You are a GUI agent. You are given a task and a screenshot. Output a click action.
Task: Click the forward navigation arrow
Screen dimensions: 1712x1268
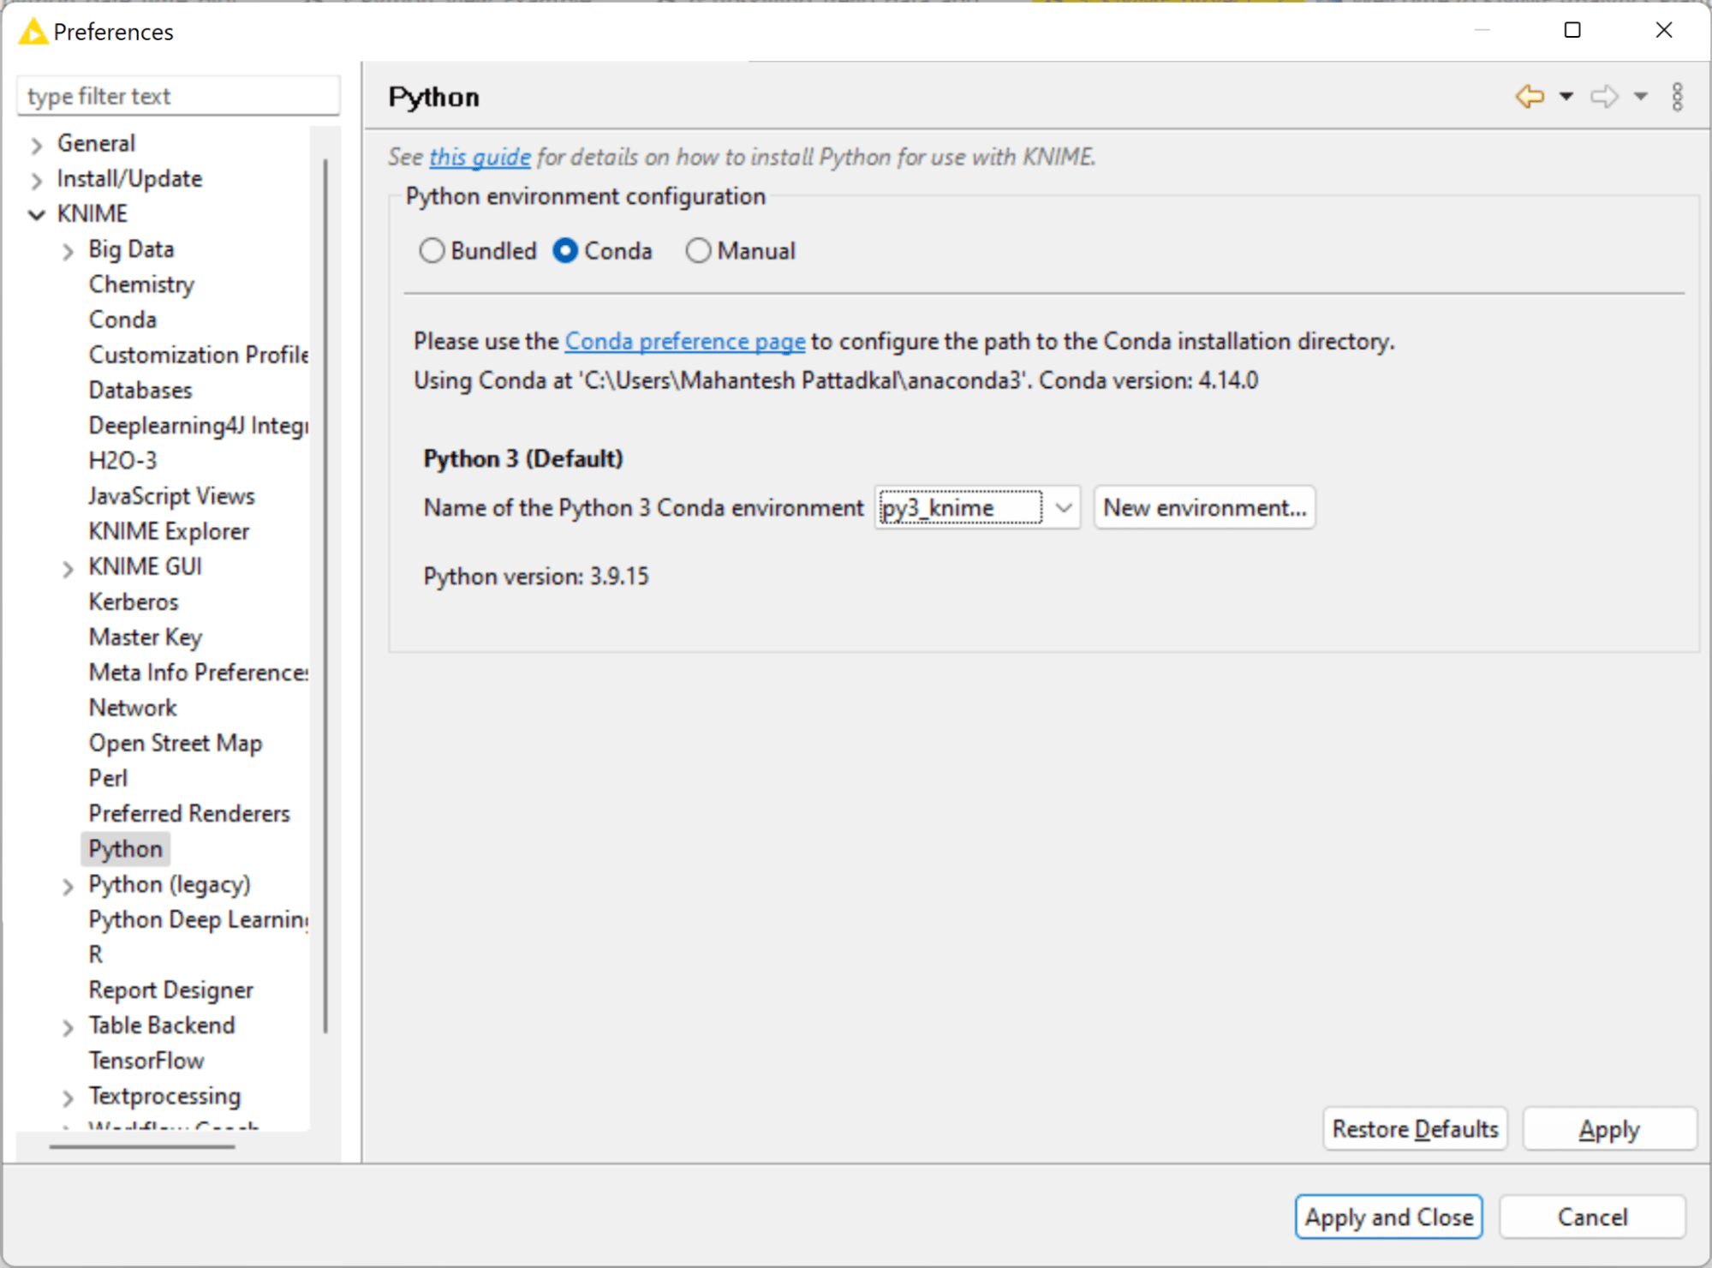[1603, 96]
